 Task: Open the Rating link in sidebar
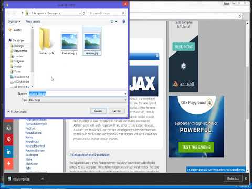(x=29, y=137)
